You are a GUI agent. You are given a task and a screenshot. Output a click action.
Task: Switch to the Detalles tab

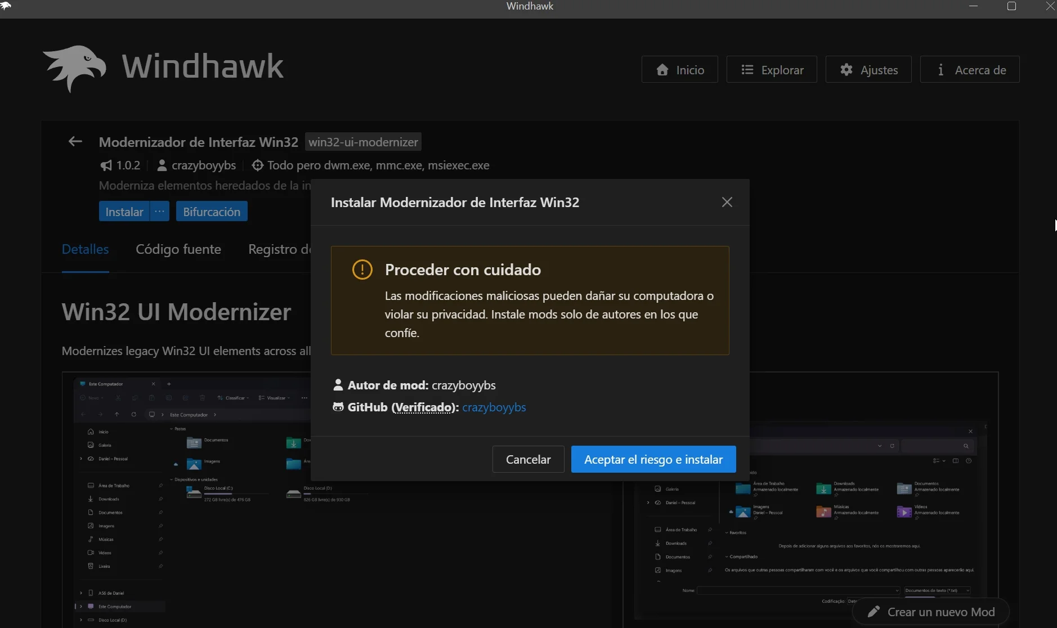85,249
